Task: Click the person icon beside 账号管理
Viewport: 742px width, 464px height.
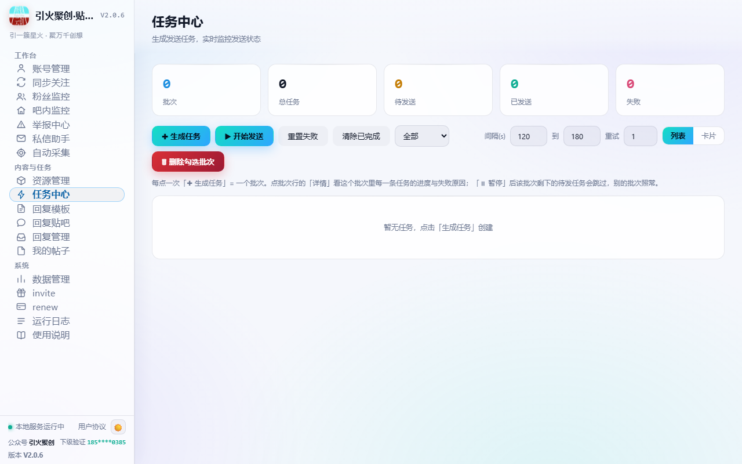Action: point(21,68)
